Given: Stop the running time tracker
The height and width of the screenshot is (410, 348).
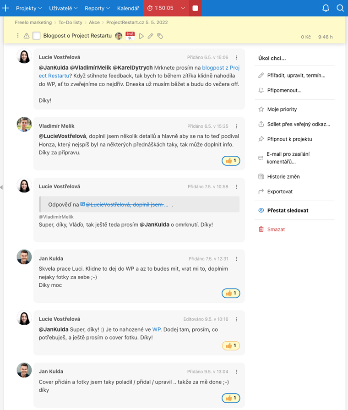Looking at the screenshot, I should [195, 8].
